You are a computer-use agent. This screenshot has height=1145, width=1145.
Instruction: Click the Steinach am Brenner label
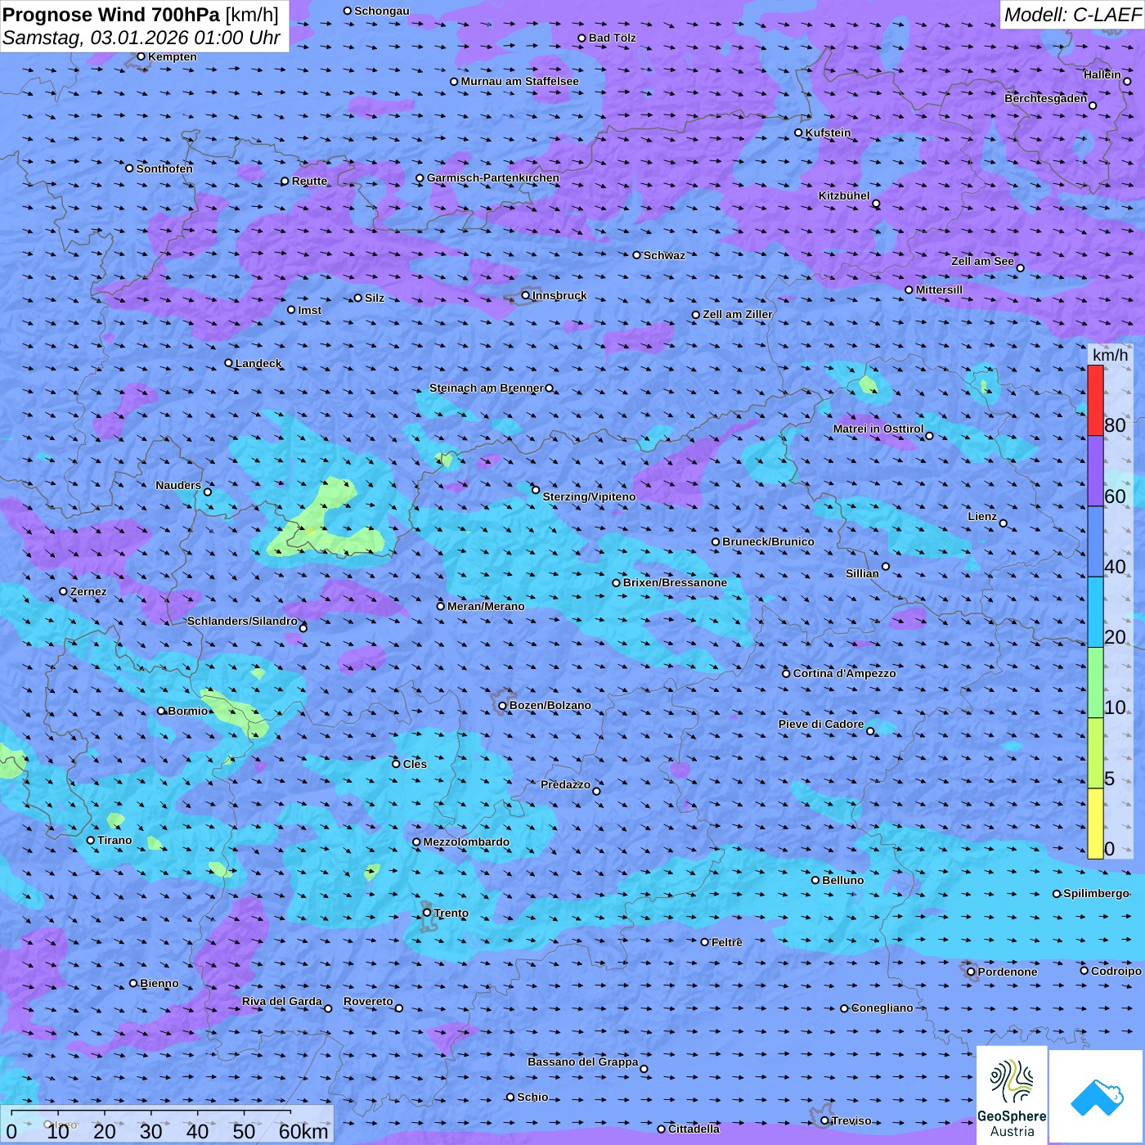[x=486, y=388]
